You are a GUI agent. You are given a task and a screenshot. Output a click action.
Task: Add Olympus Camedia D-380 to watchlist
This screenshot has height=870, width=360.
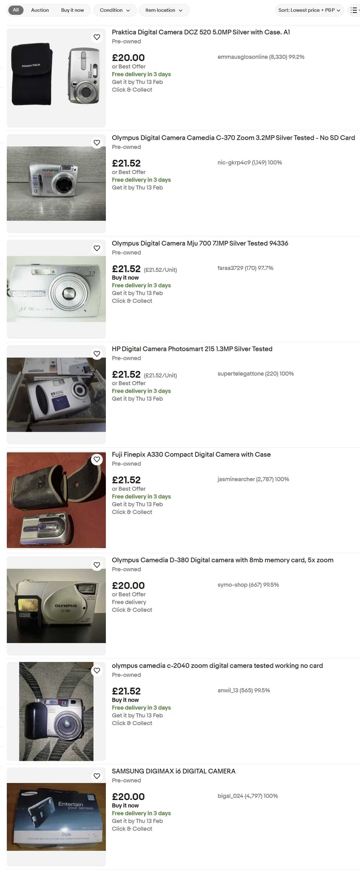click(97, 565)
